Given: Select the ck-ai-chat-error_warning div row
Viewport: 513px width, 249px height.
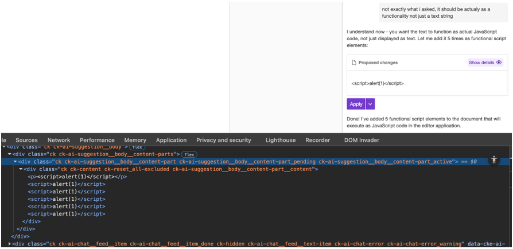Looking at the screenshot, I should click(256, 244).
